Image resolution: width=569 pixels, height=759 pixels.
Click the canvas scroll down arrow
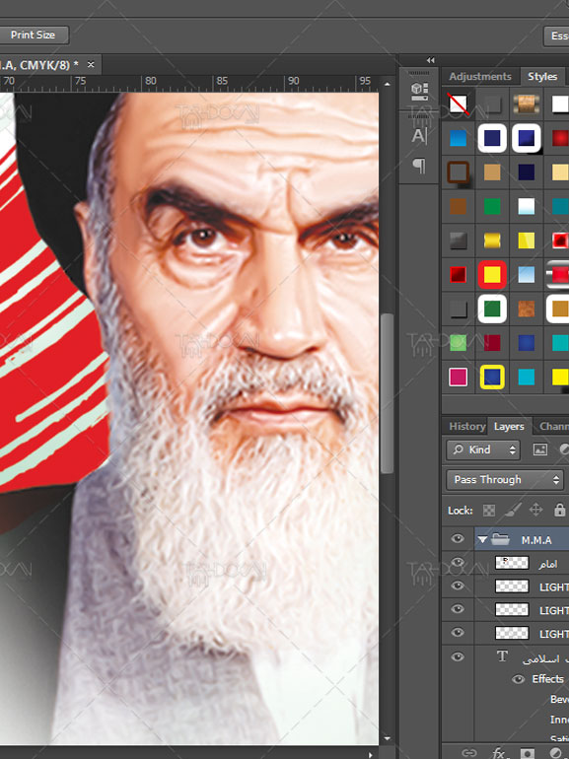387,738
